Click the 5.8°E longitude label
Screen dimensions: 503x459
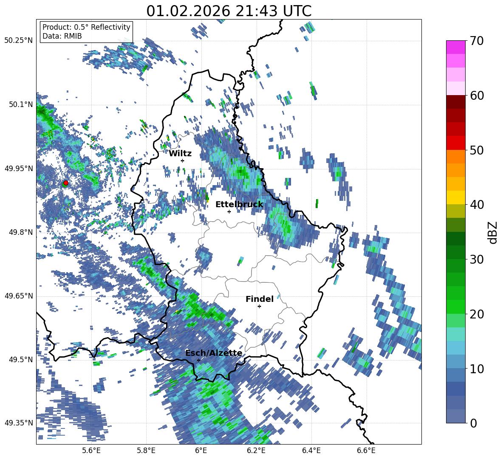(146, 451)
